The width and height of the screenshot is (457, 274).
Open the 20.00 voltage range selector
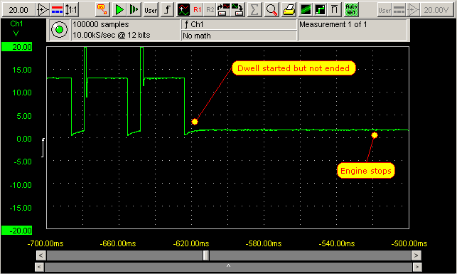point(18,10)
